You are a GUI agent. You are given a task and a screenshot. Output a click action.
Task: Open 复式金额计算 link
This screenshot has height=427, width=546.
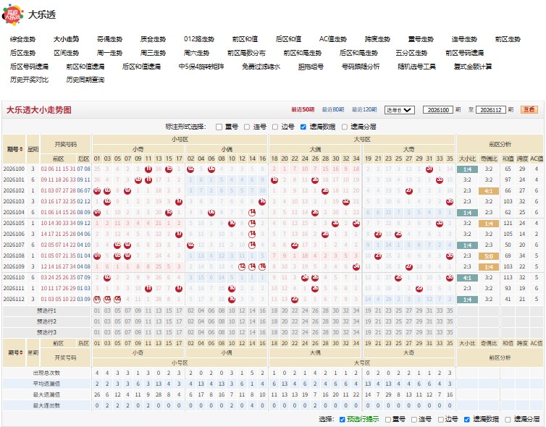click(x=473, y=67)
